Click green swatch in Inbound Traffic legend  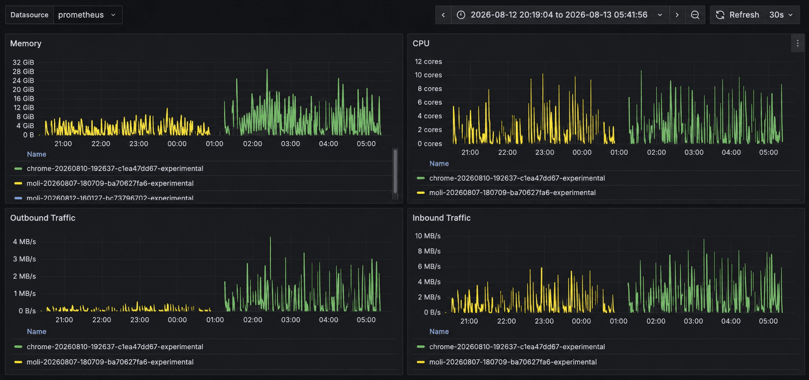coord(420,347)
